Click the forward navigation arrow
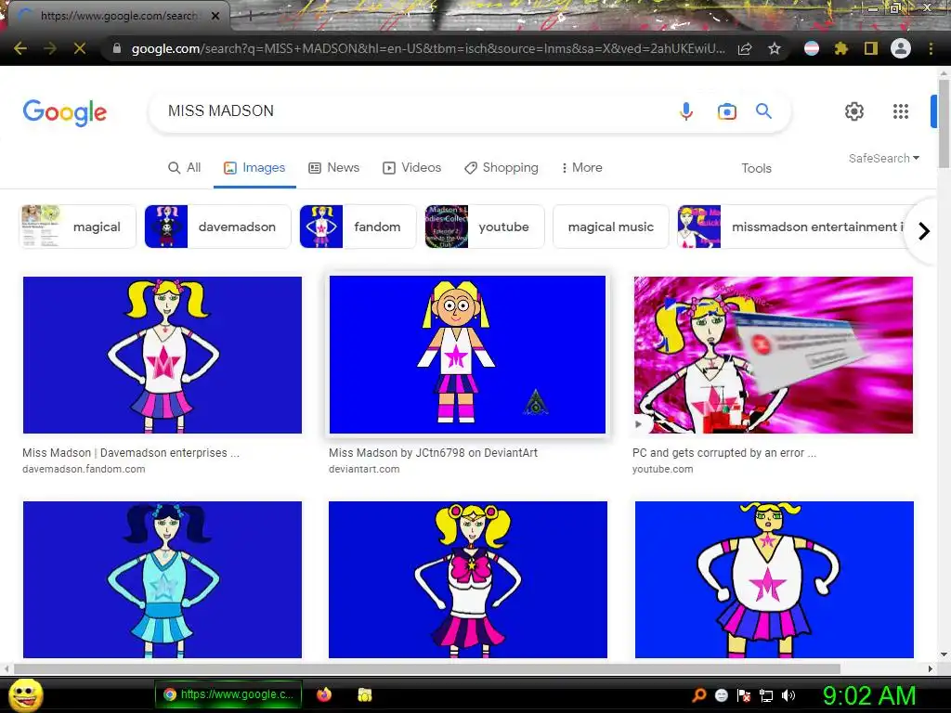This screenshot has height=713, width=951. coord(50,48)
